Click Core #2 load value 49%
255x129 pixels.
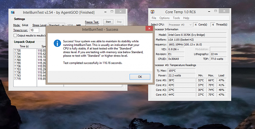[x=221, y=90]
